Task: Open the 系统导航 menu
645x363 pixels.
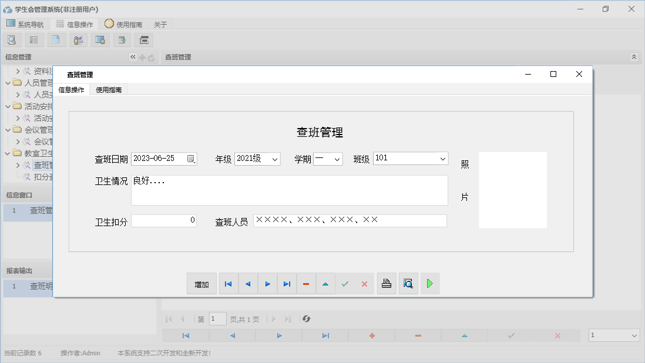Action: pyautogui.click(x=25, y=23)
